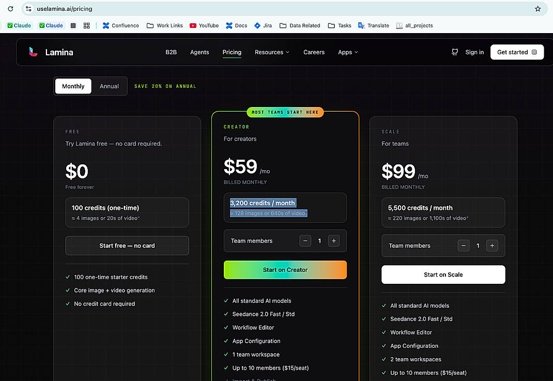Open the YouTube bookmark
The height and width of the screenshot is (381, 553).
(204, 25)
